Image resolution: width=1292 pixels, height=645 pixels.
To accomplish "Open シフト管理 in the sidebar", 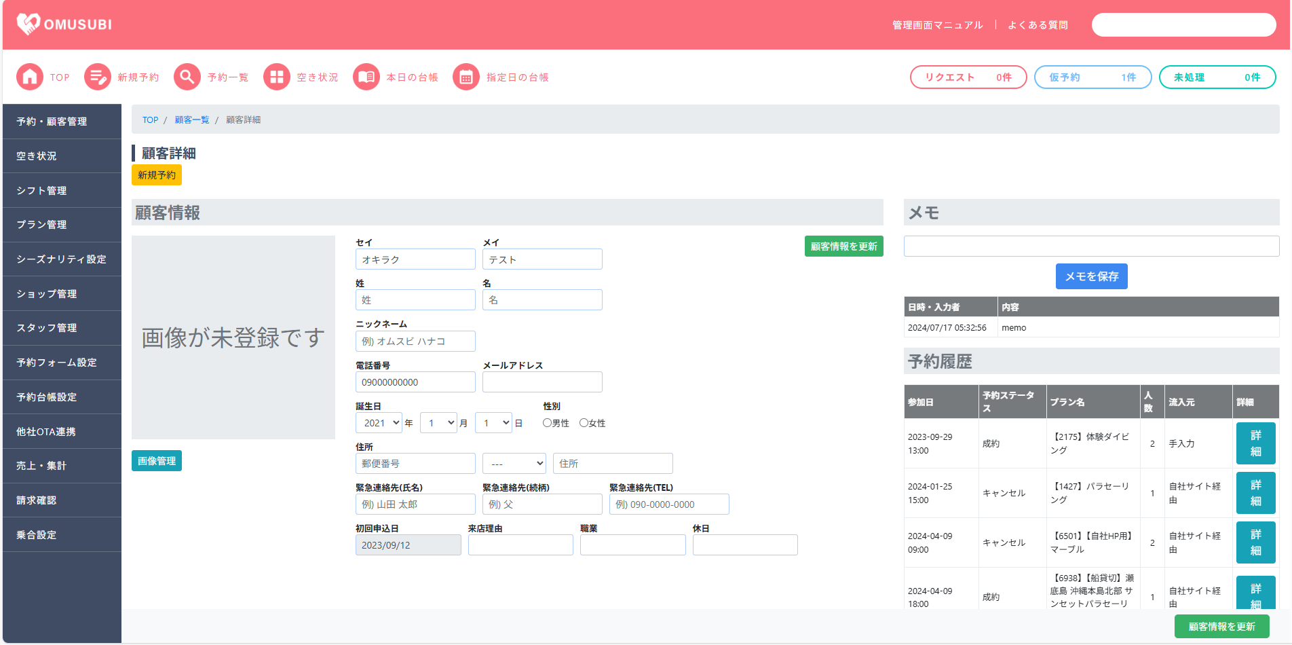I will point(62,191).
